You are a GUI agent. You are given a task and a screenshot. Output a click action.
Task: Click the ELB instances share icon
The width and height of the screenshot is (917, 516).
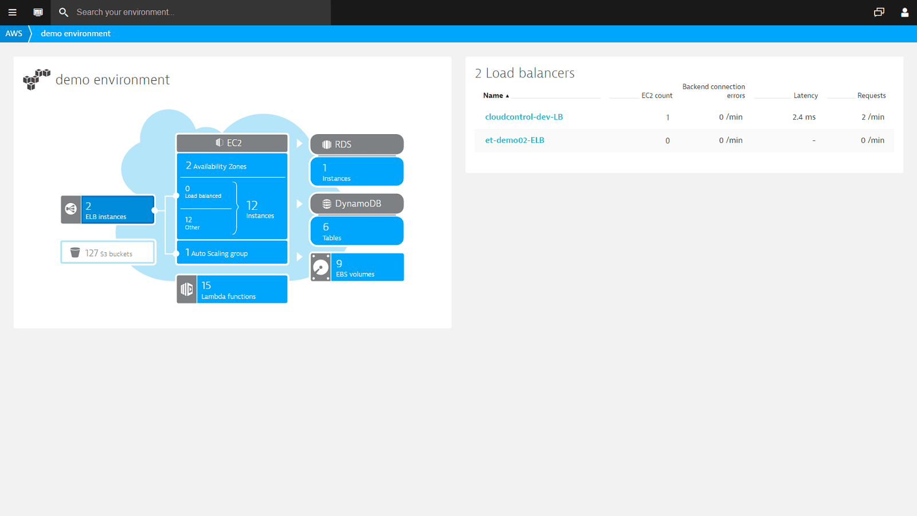point(71,209)
